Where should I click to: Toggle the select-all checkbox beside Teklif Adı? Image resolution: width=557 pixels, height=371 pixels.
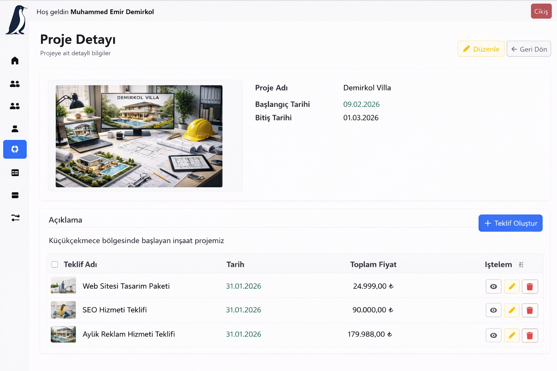[x=55, y=264]
